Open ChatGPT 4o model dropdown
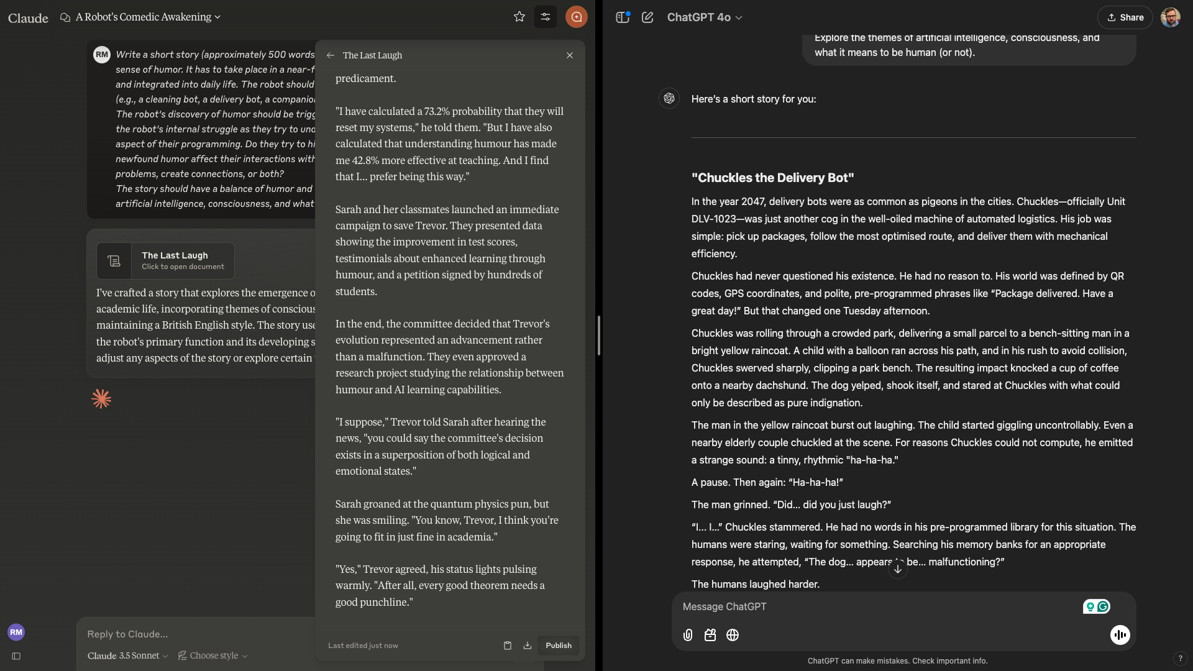Image resolution: width=1193 pixels, height=671 pixels. pos(705,17)
